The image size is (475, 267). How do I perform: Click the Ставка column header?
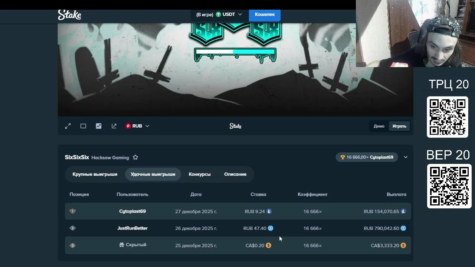click(258, 194)
